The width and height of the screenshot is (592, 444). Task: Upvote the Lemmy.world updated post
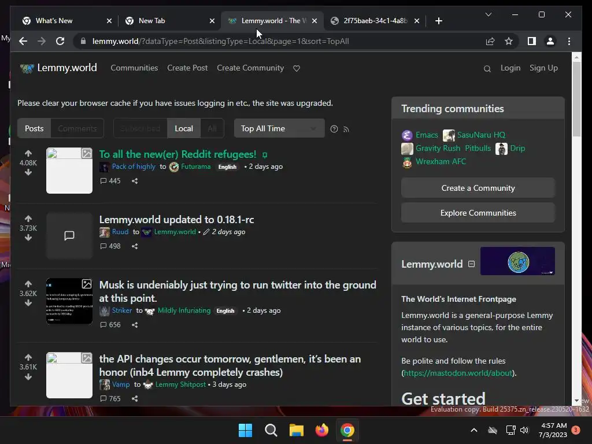pos(28,219)
